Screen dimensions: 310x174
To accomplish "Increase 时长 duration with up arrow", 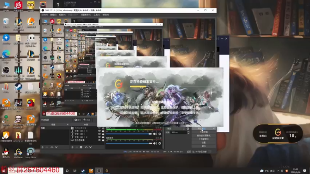I will pos(188,131).
